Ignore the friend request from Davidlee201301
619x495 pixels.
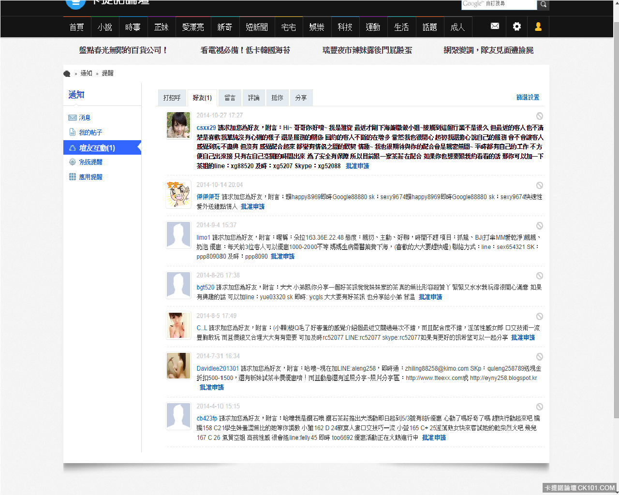539,357
